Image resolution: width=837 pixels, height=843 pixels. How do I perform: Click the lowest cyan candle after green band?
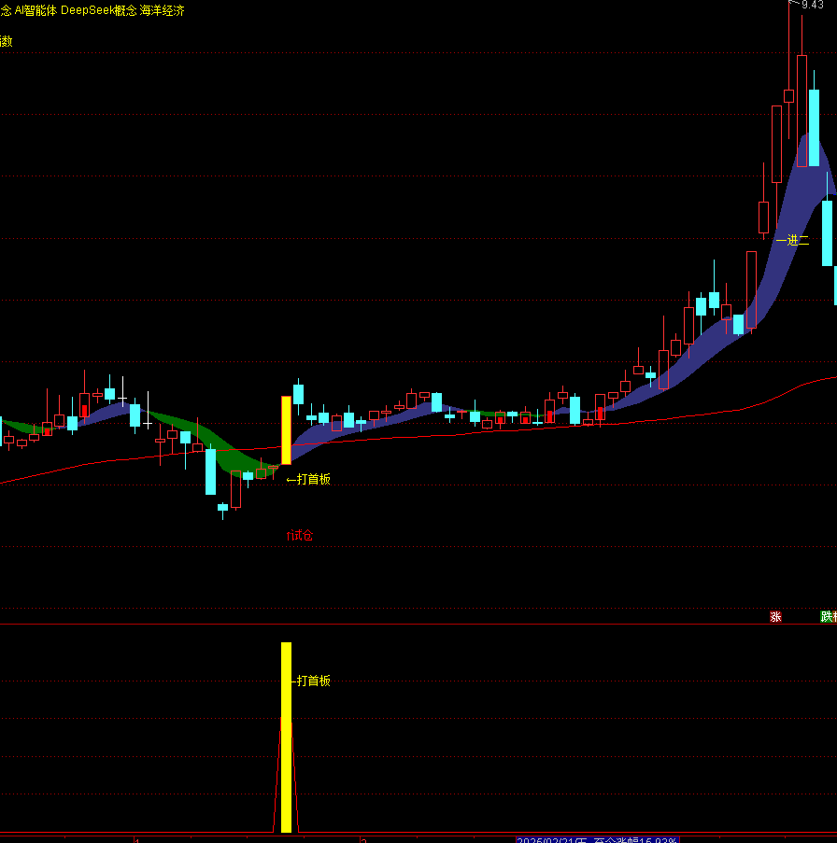(x=222, y=508)
